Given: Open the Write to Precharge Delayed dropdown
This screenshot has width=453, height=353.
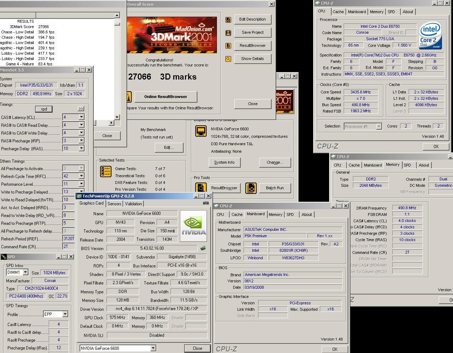Looking at the screenshot, I should (81, 192).
